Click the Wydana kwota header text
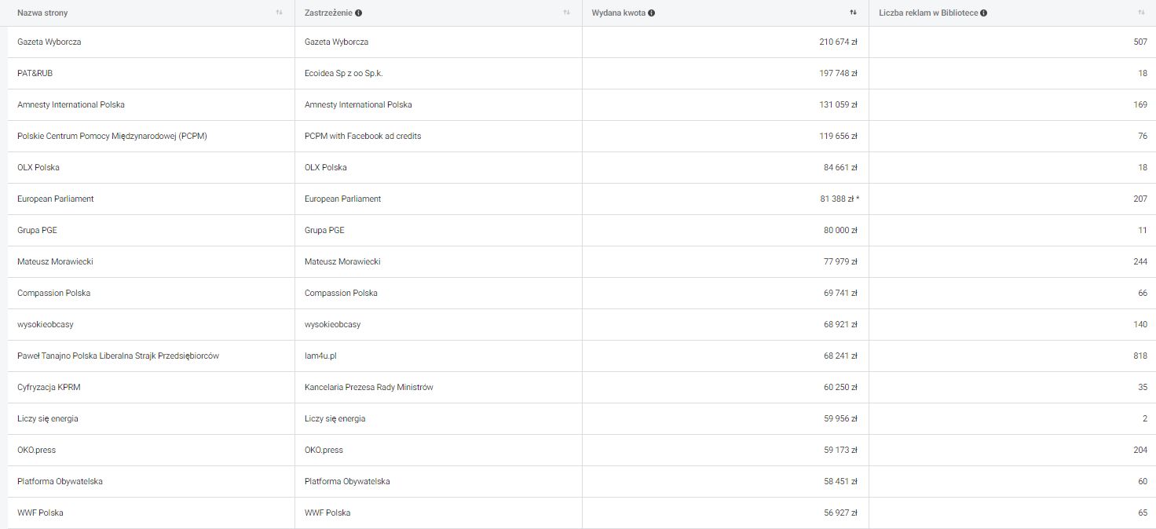Image resolution: width=1156 pixels, height=529 pixels. point(618,13)
